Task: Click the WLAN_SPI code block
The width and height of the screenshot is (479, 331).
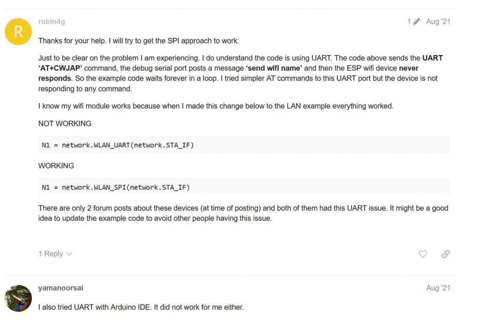Action: click(244, 187)
